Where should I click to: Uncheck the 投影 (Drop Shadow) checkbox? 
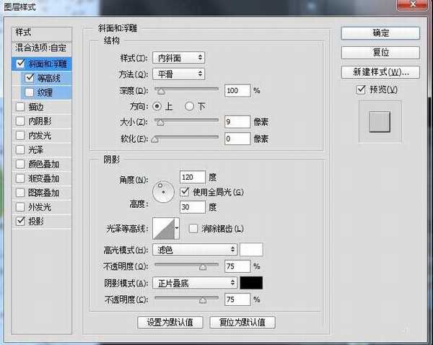[19, 222]
